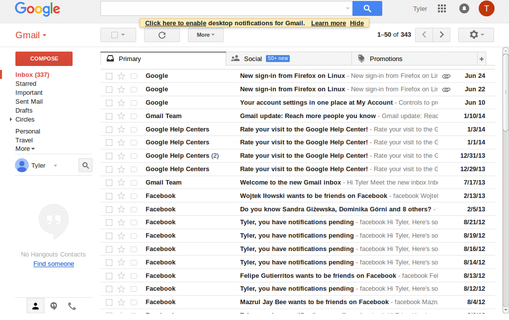Click the Find someone link
509x320 pixels.
pos(54,264)
